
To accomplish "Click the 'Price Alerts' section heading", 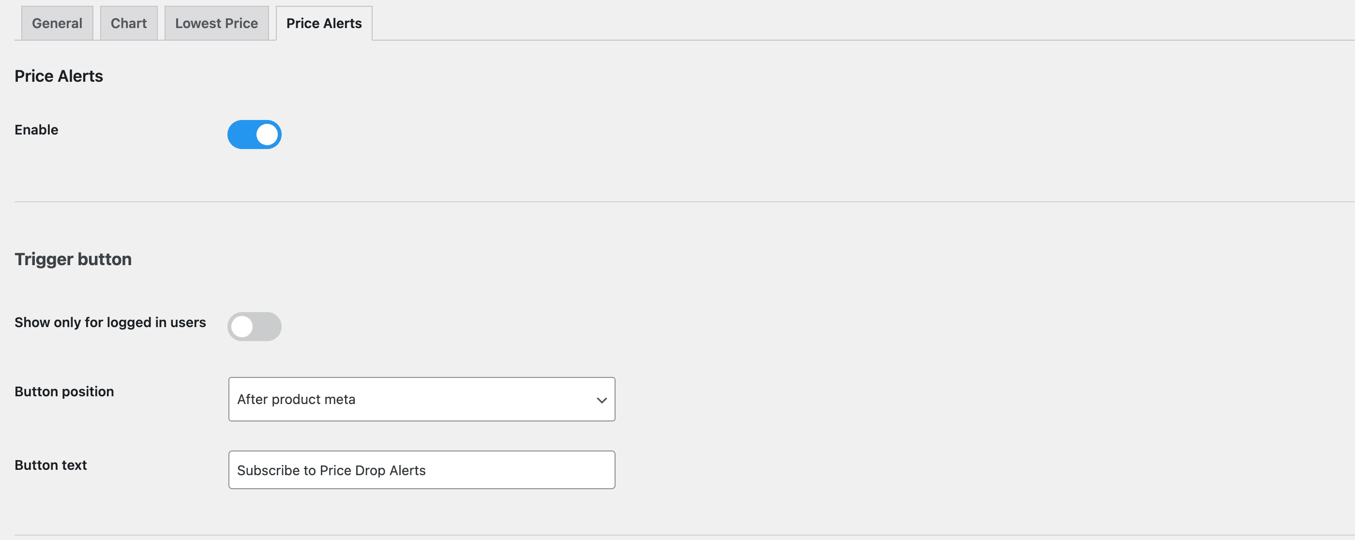I will coord(59,76).
